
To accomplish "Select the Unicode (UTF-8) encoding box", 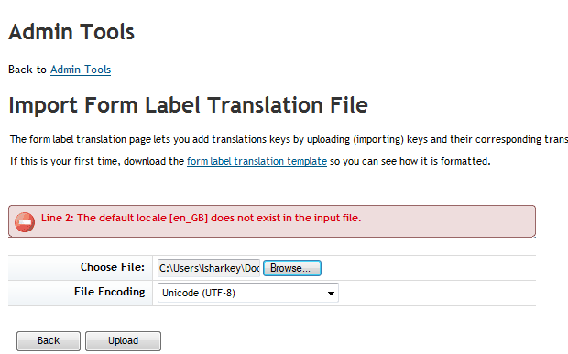I will click(x=247, y=293).
